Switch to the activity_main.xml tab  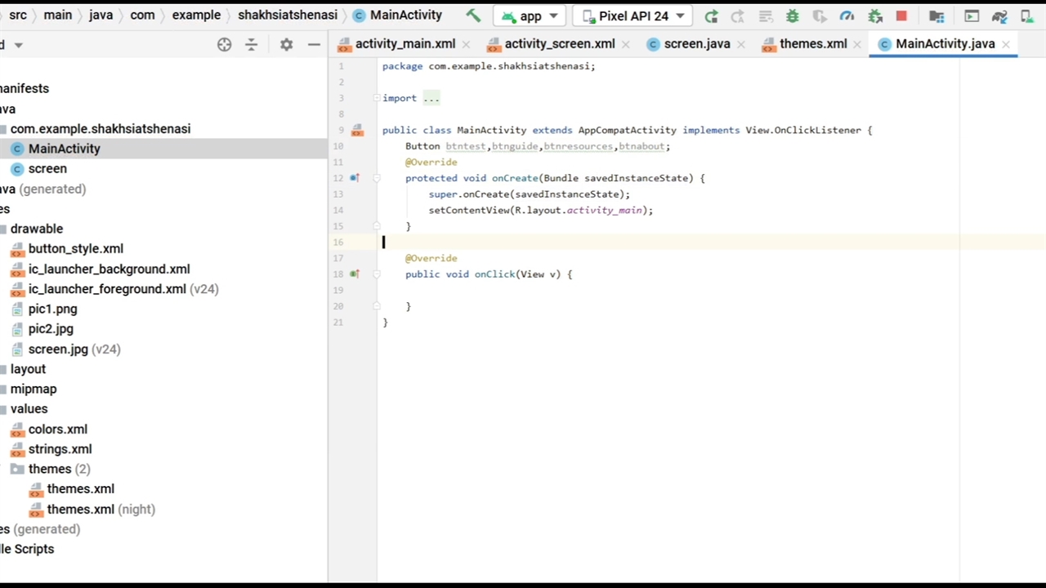point(405,44)
